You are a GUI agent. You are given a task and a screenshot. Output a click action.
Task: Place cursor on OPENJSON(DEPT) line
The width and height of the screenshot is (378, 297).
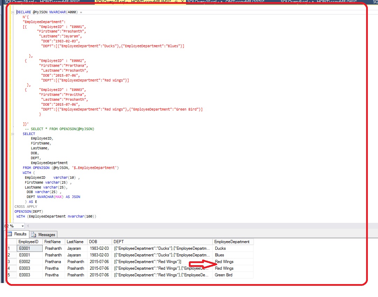pos(29,211)
